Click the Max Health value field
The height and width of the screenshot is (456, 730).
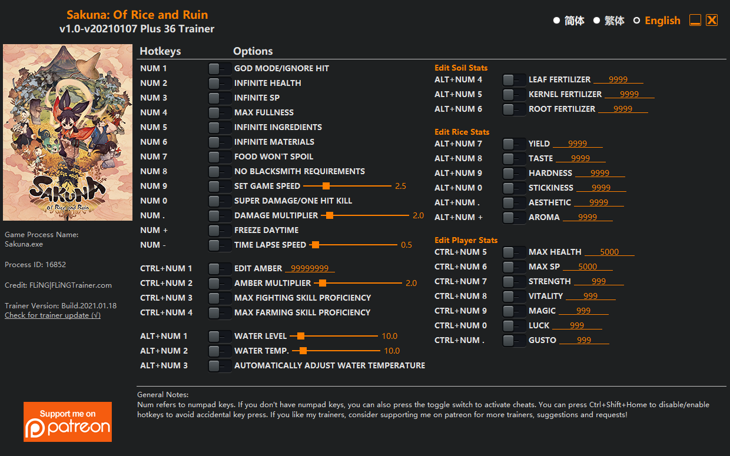pos(609,252)
